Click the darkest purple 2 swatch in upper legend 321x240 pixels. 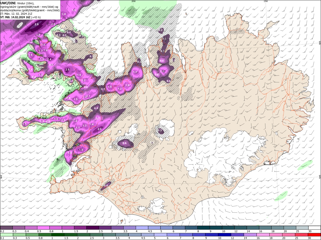93,228
